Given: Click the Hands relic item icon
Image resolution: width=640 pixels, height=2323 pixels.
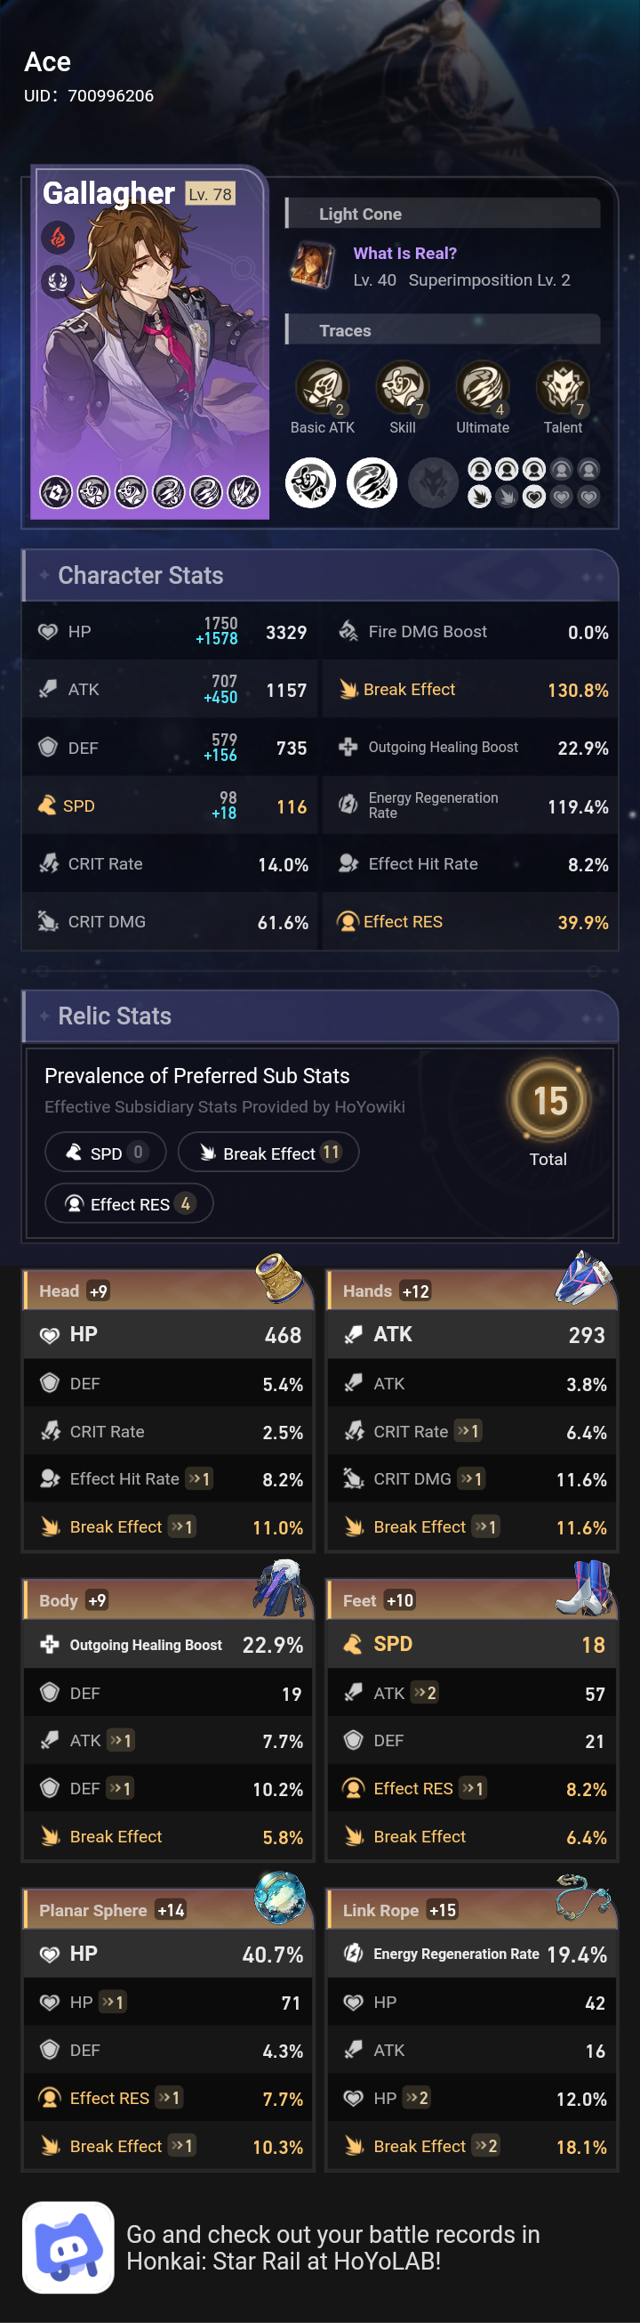Looking at the screenshot, I should (583, 1277).
